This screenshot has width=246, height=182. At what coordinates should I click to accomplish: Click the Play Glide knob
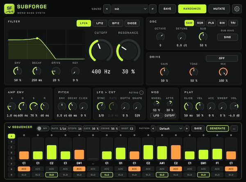coord(188,106)
